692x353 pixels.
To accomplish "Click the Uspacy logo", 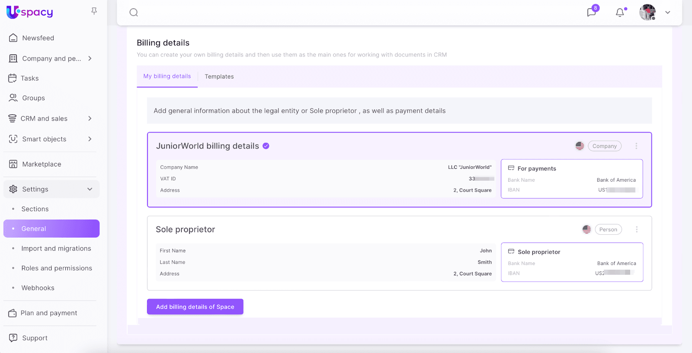I will click(x=30, y=12).
